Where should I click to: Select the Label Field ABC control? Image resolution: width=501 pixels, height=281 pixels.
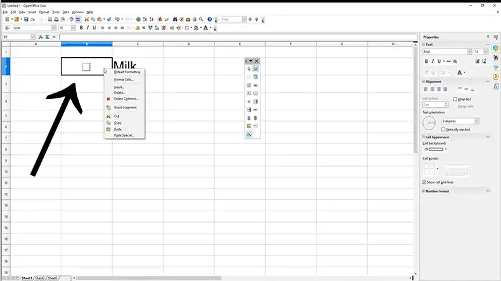(256, 110)
